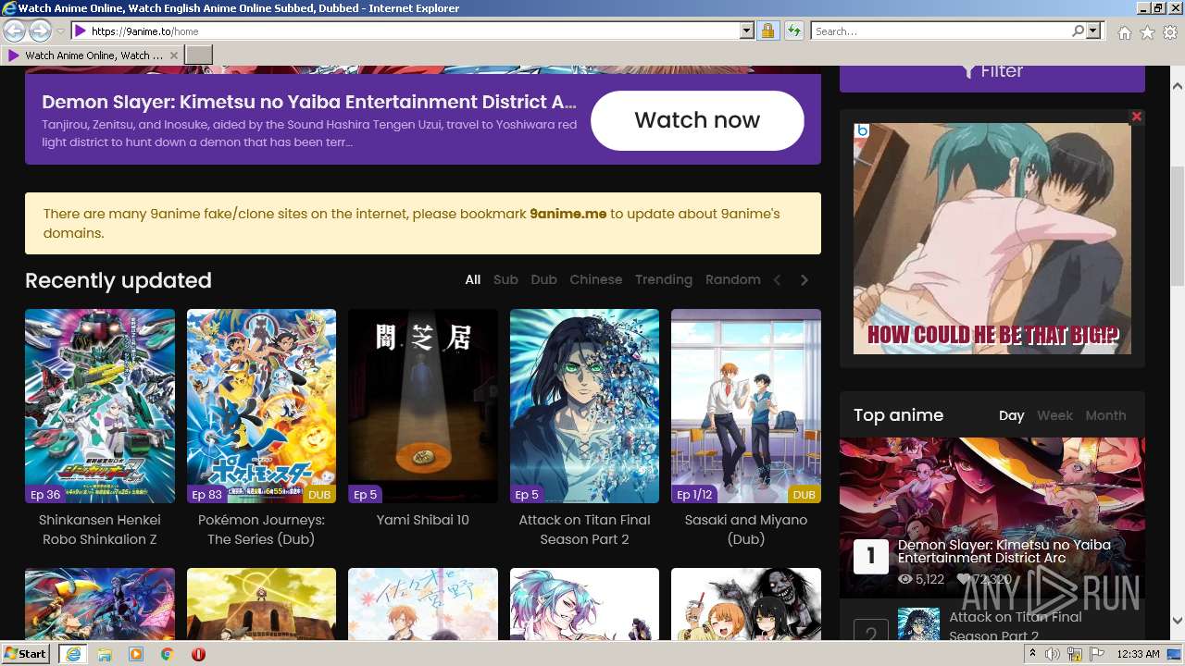Click the security lock icon
This screenshot has height=666, width=1185.
[767, 31]
